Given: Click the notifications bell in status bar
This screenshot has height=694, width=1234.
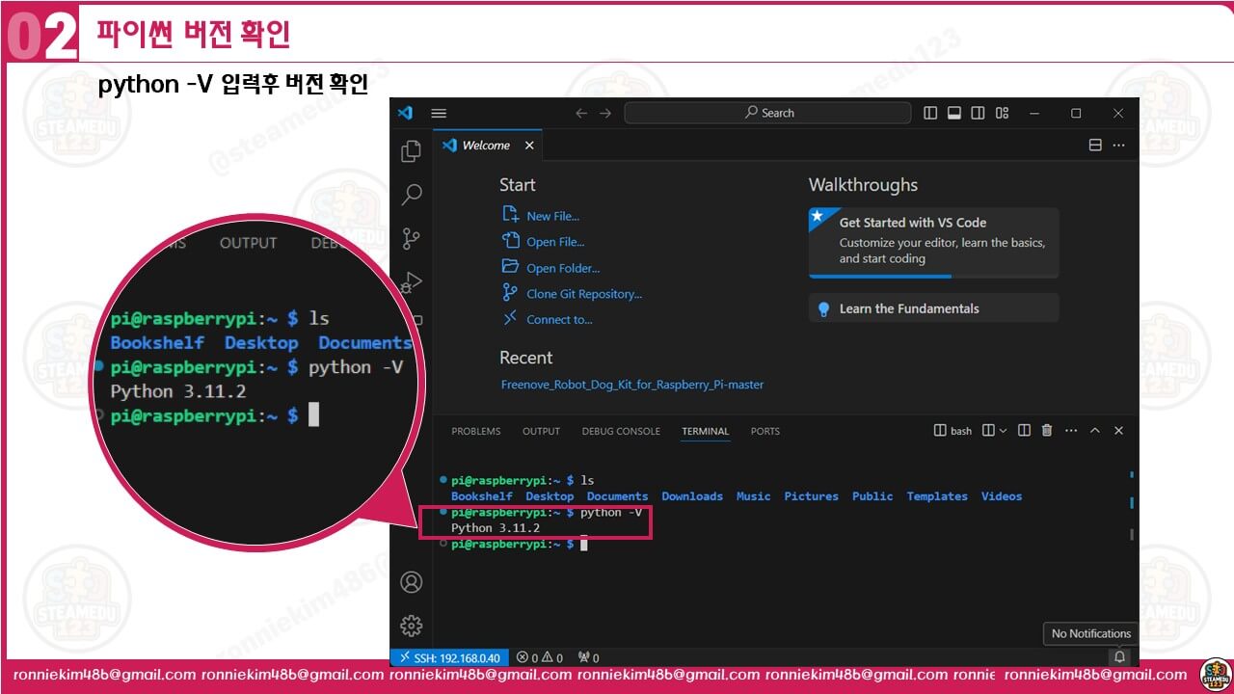Looking at the screenshot, I should [1119, 657].
